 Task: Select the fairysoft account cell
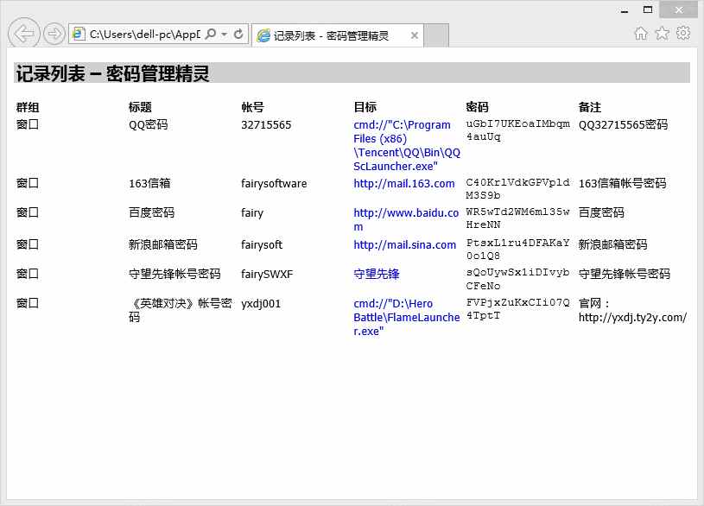(262, 244)
